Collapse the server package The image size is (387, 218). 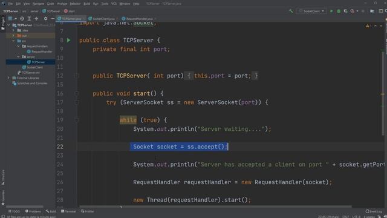[18, 57]
